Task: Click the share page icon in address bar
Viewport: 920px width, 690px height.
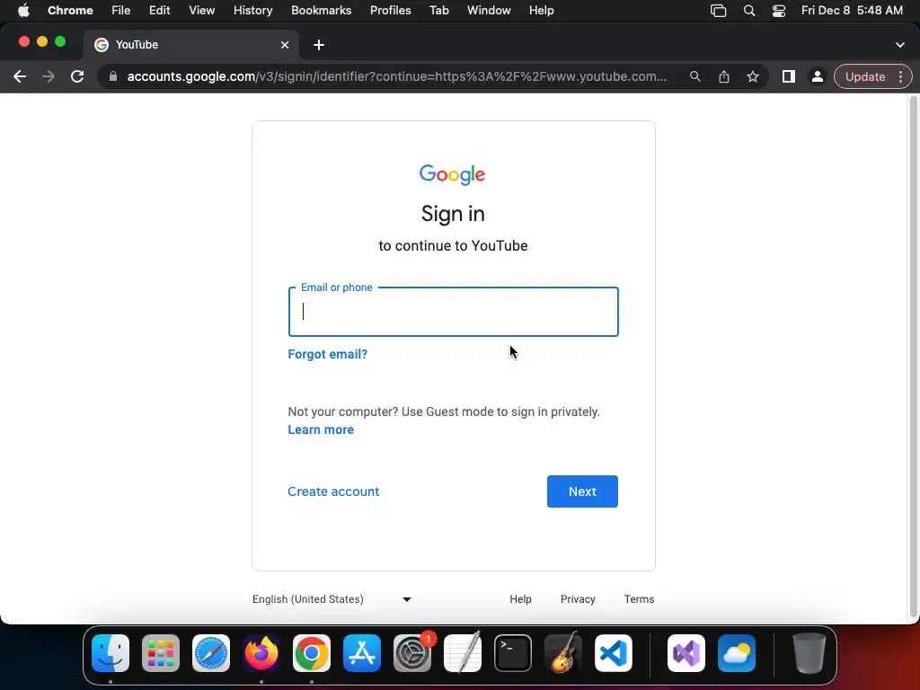Action: pos(724,77)
